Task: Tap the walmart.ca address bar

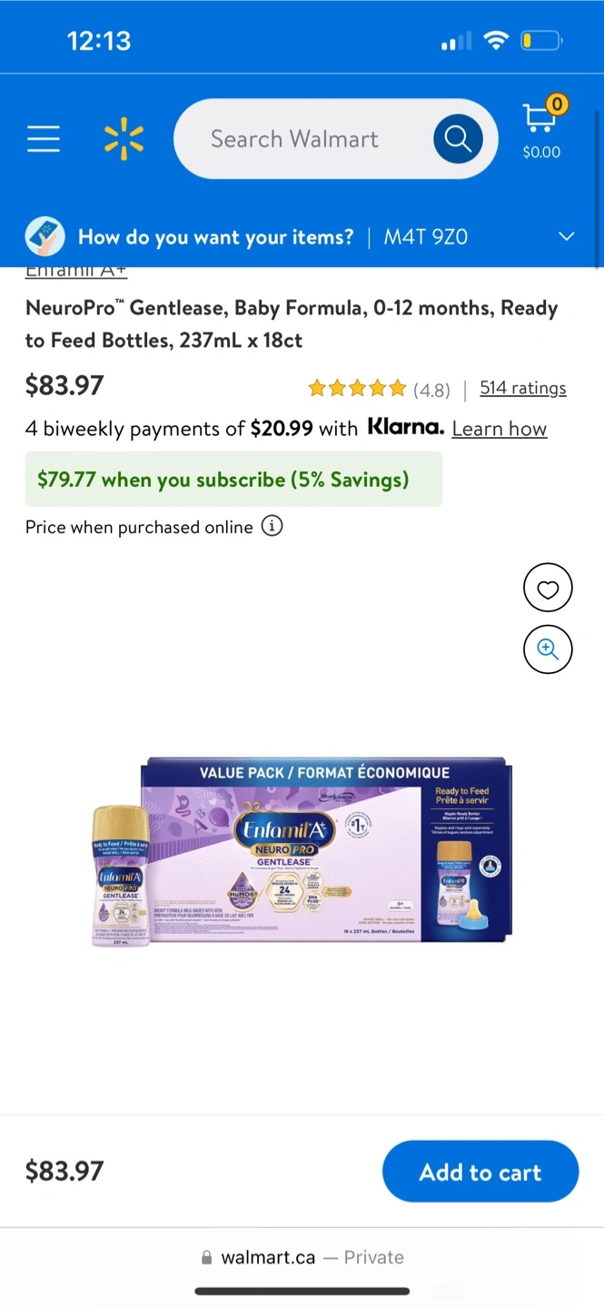Action: (x=302, y=1257)
